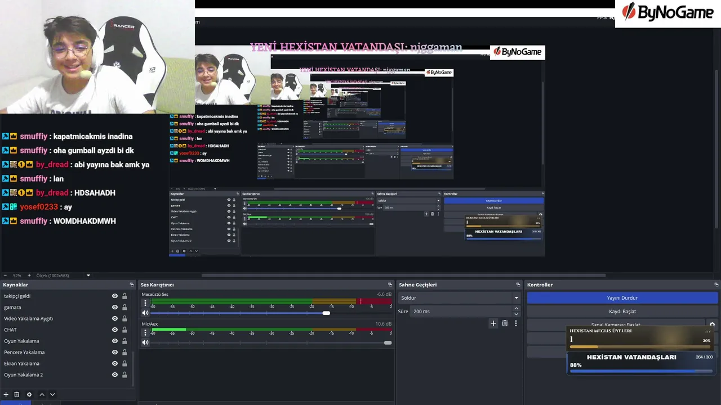Open transition properties three-dot menu
Viewport: 721px width, 405px height.
(515, 323)
